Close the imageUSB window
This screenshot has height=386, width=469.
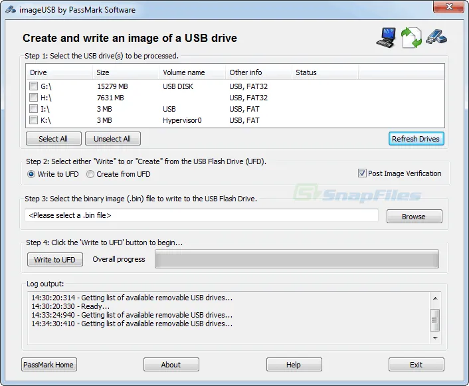pyautogui.click(x=448, y=7)
